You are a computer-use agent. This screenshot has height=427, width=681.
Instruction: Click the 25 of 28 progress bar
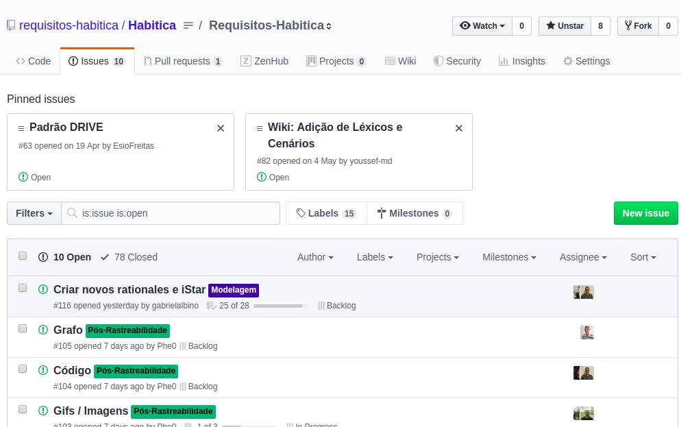[281, 306]
